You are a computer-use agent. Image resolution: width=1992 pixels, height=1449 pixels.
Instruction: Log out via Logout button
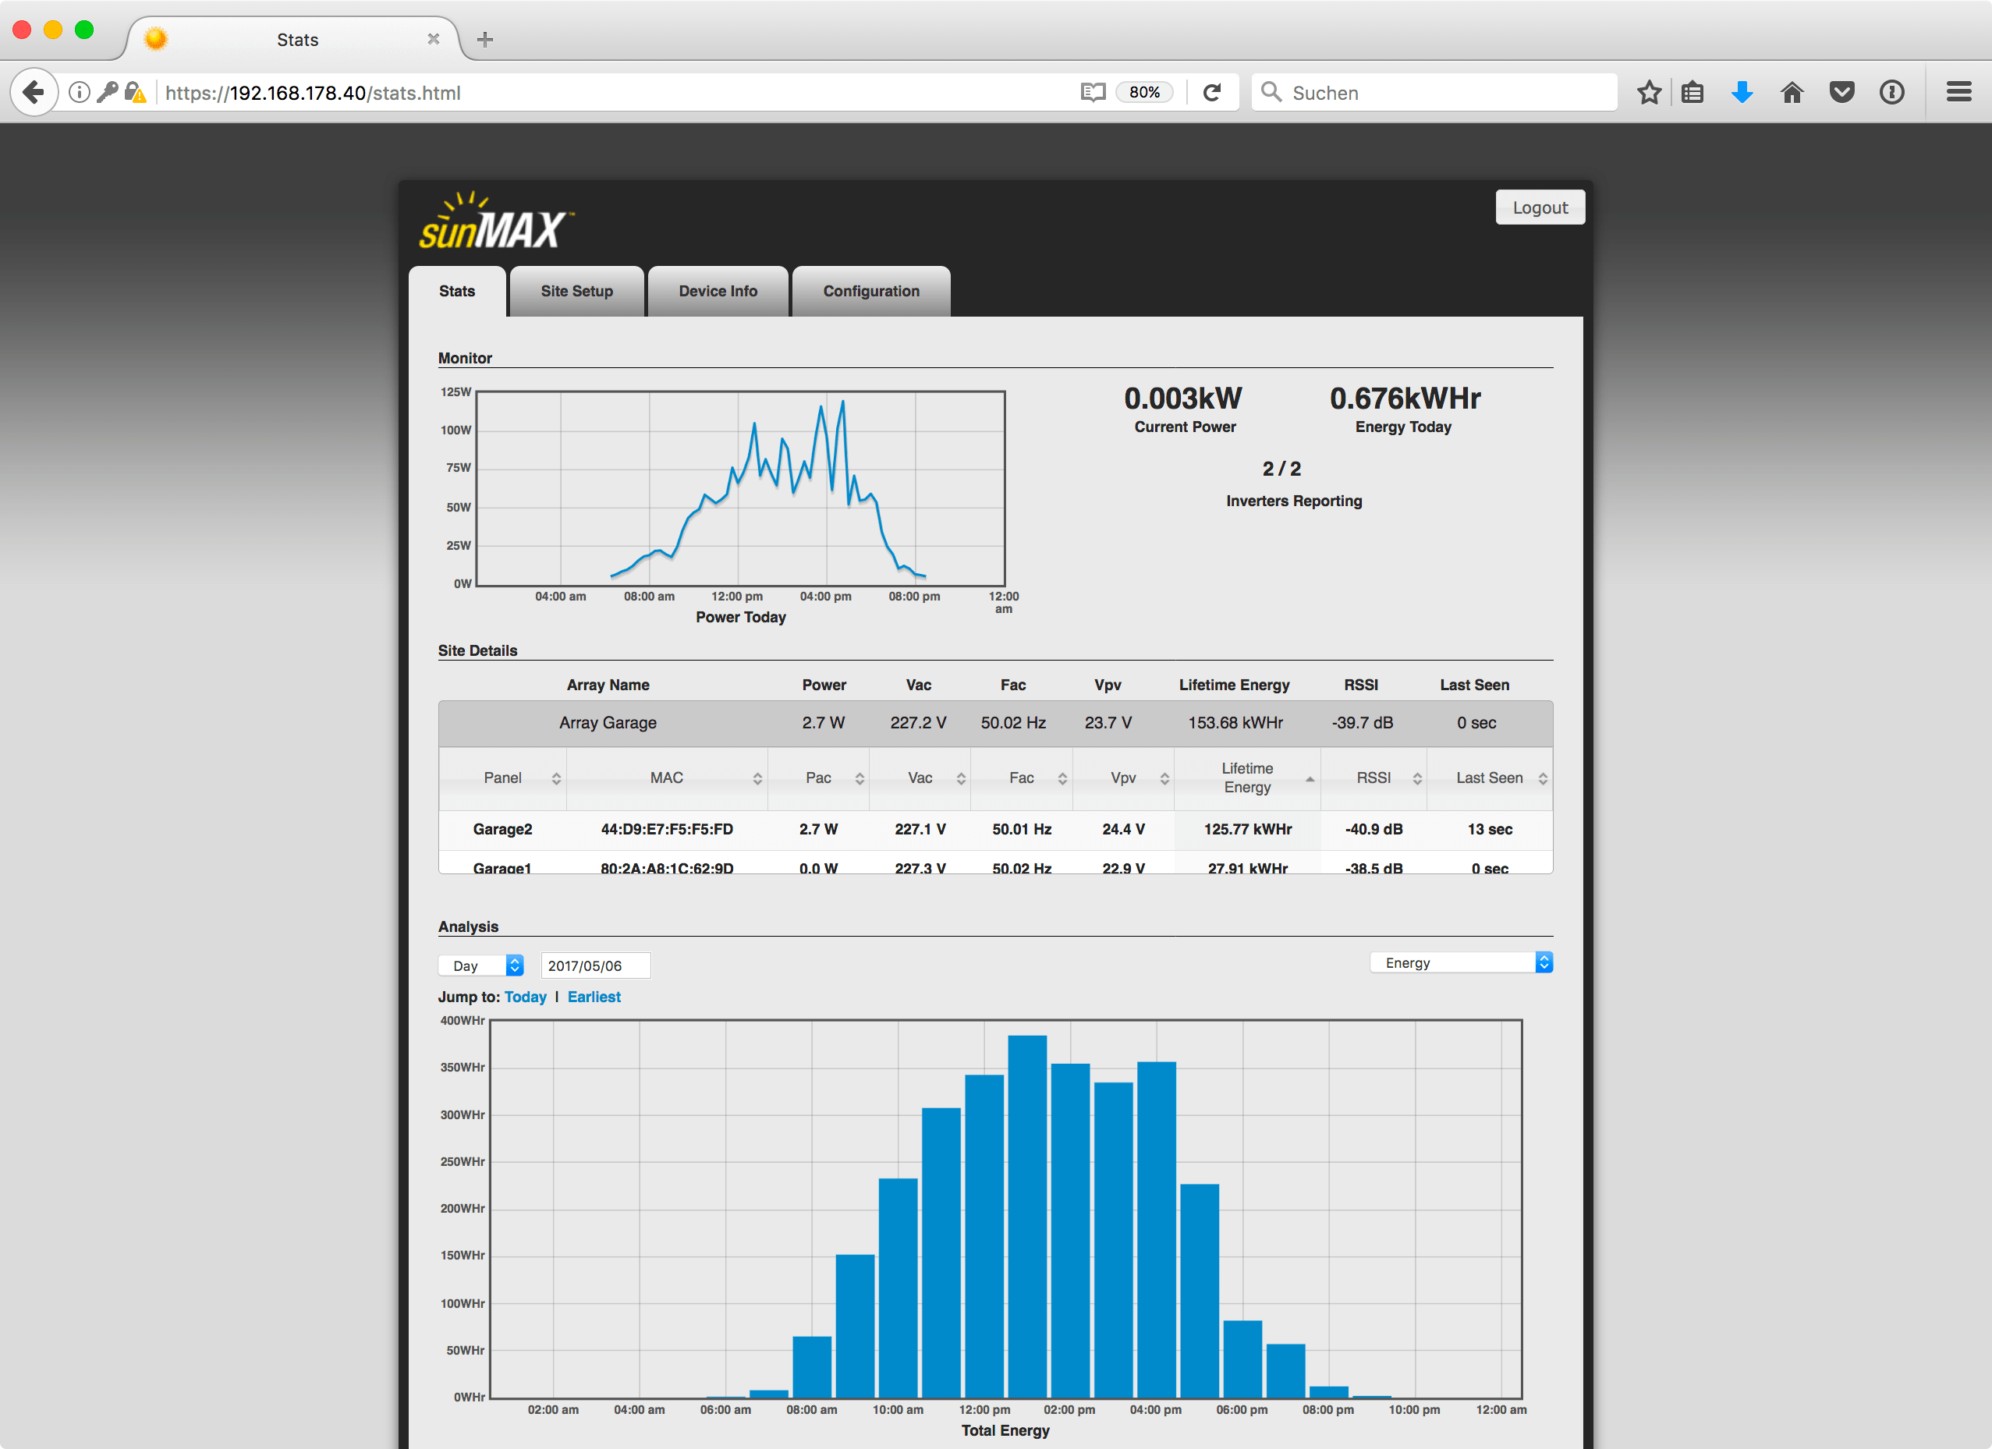point(1540,207)
